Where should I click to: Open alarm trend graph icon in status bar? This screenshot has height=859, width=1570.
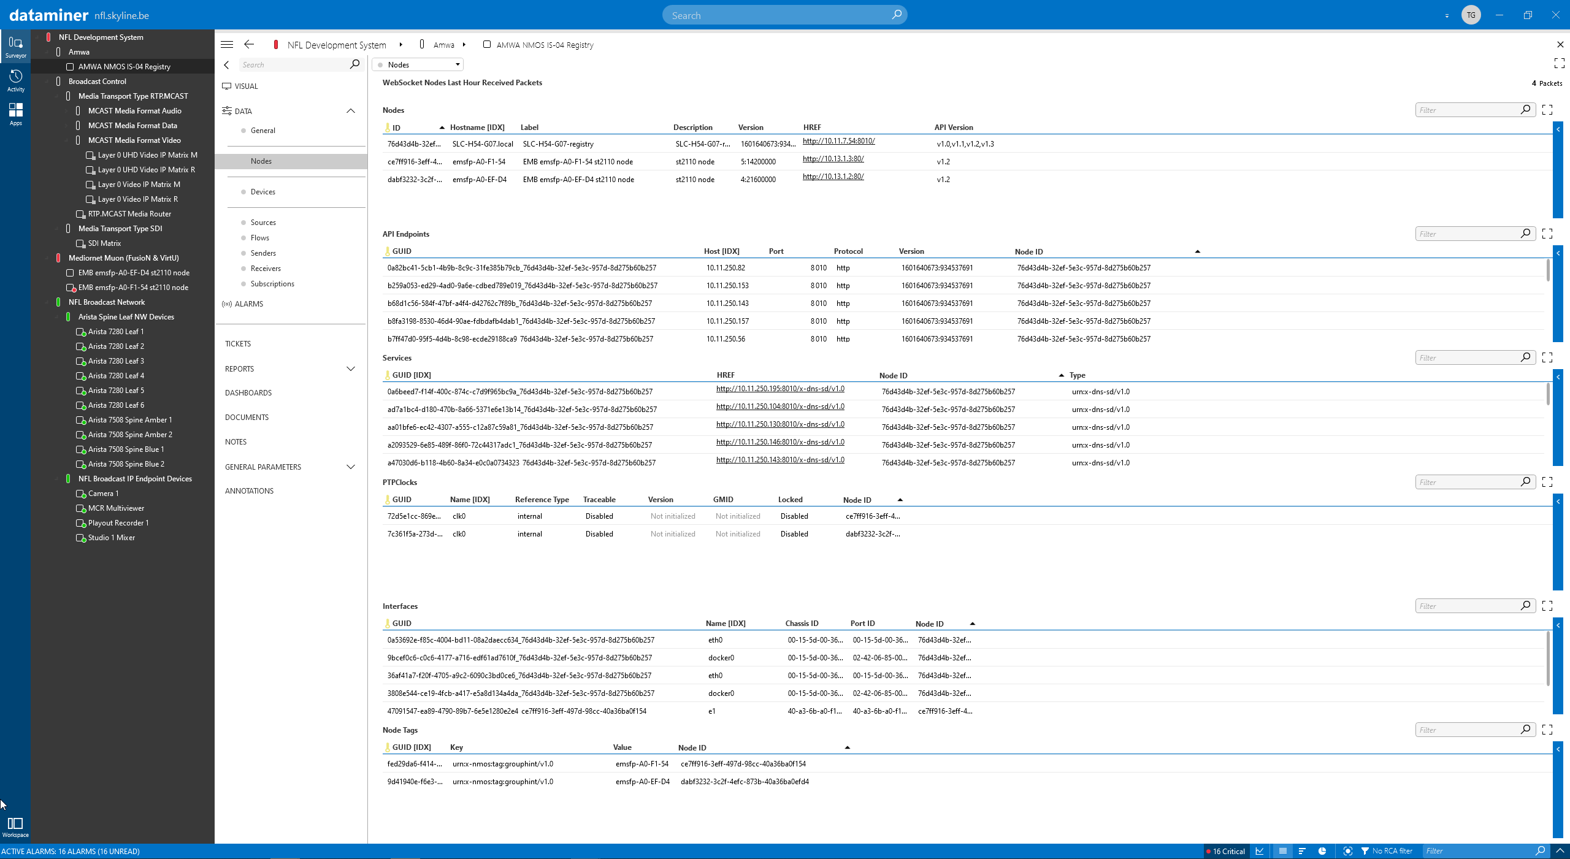pyautogui.click(x=1260, y=851)
